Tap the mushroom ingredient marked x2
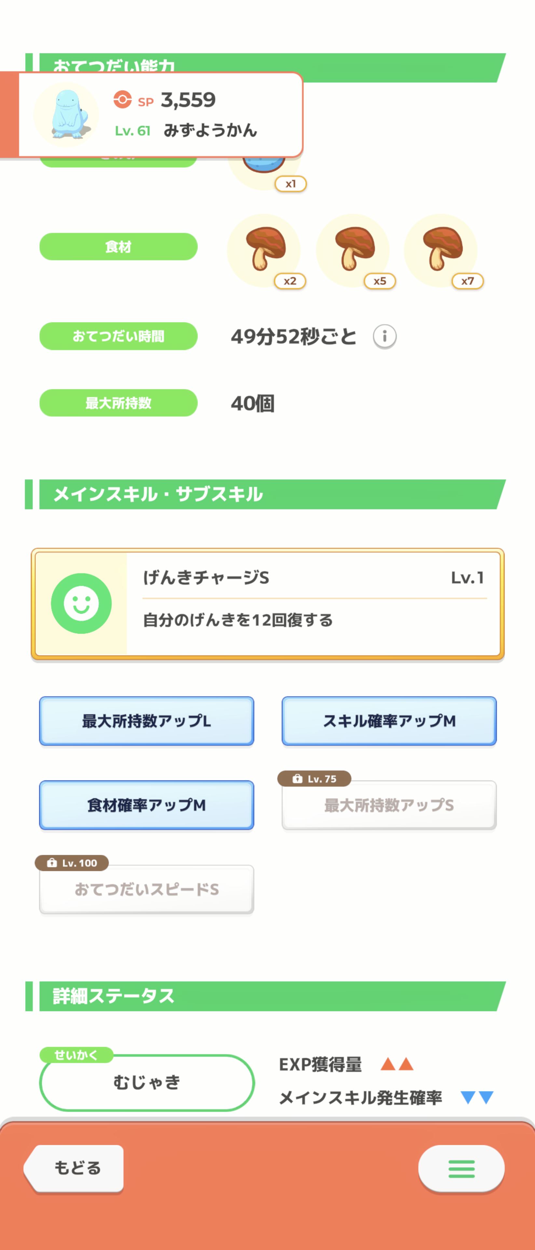Image resolution: width=535 pixels, height=1250 pixels. click(264, 250)
